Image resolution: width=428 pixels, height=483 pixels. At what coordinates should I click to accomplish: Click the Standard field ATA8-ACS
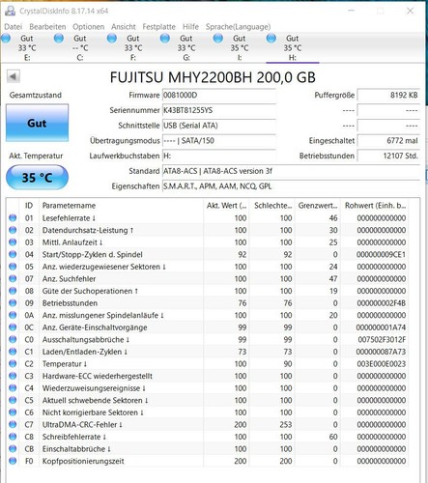coord(291,171)
